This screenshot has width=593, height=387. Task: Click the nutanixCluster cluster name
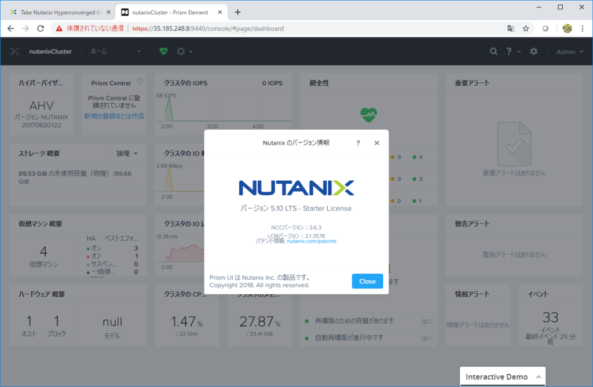pos(50,52)
